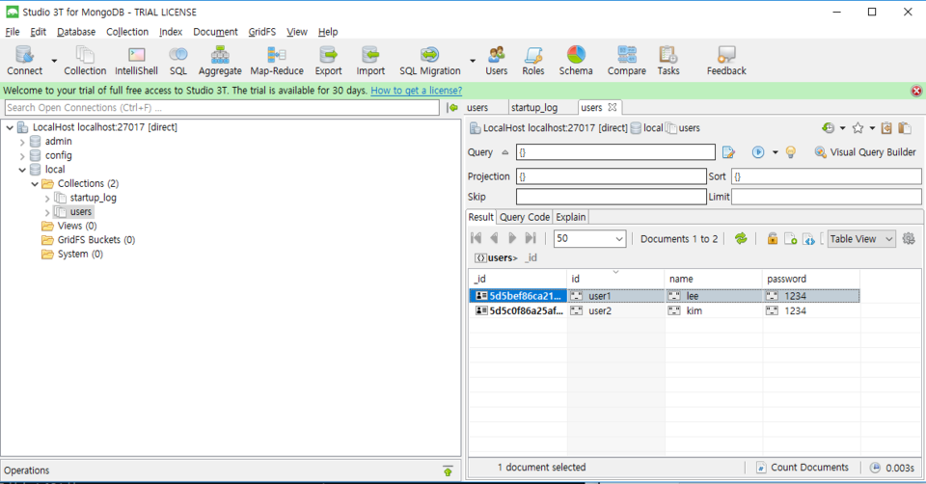Expand the config database node

pyautogui.click(x=22, y=156)
